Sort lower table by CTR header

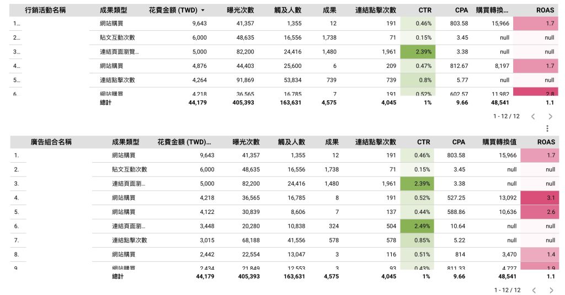coord(423,142)
